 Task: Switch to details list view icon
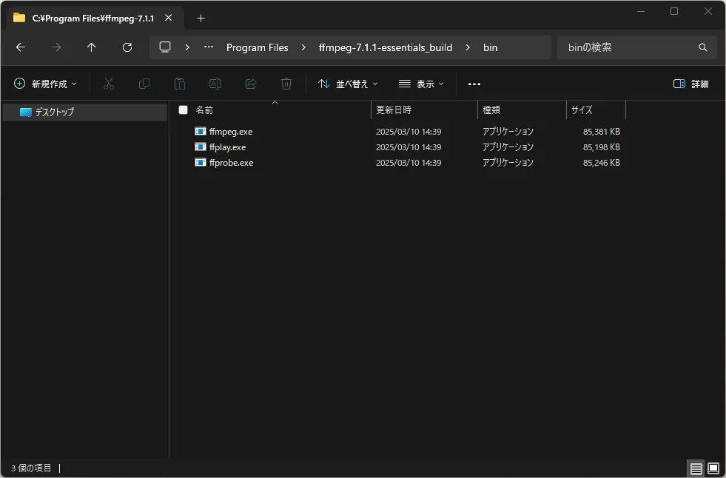696,468
